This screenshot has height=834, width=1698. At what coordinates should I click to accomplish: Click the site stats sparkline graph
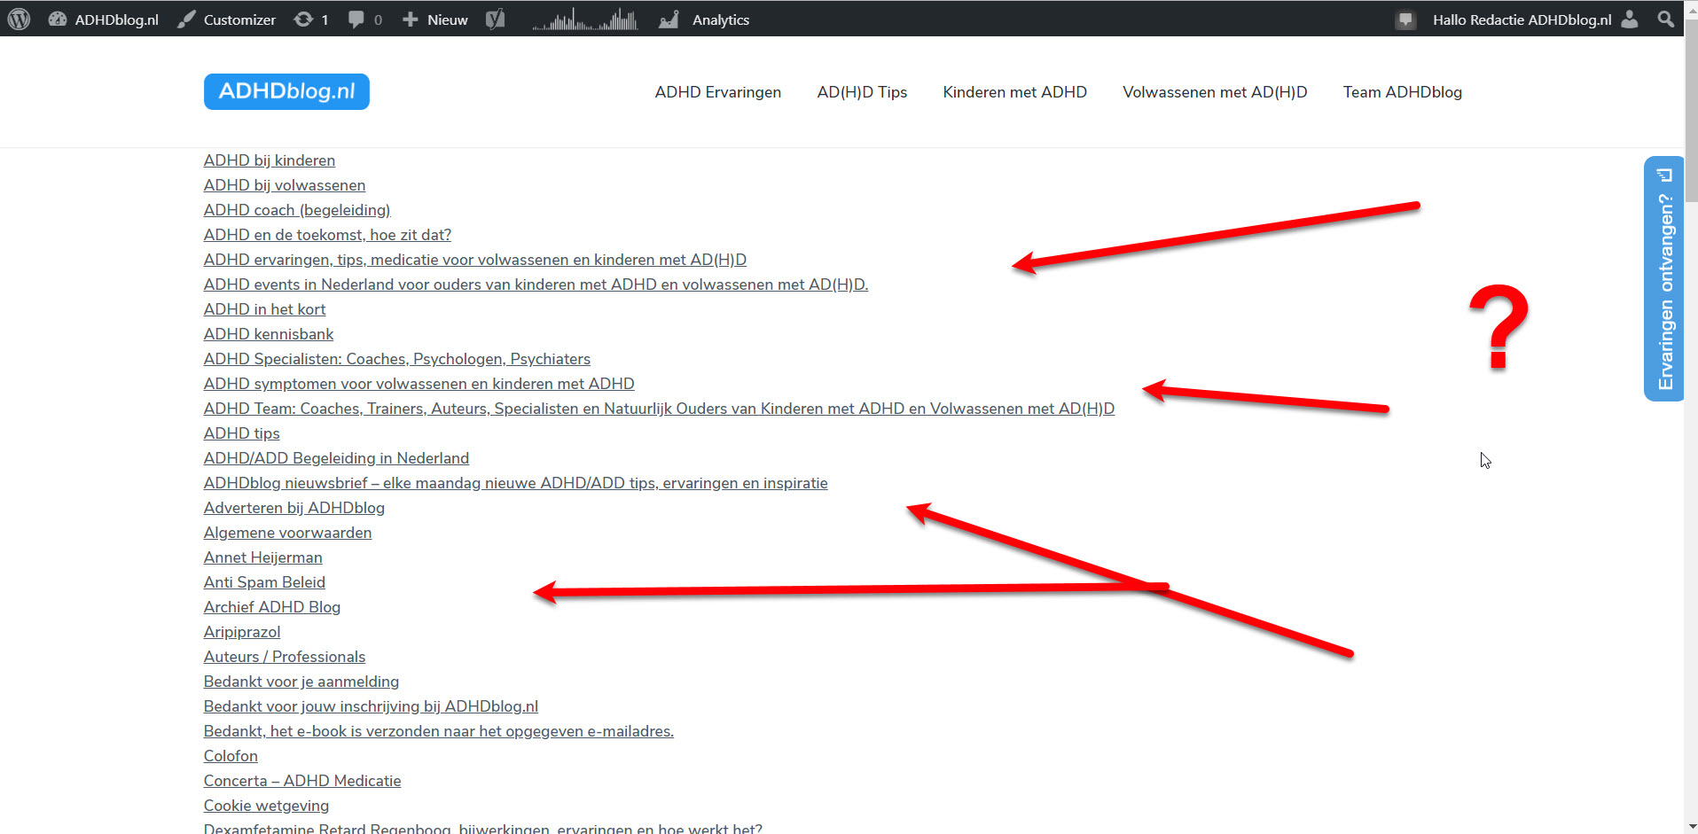pyautogui.click(x=585, y=19)
